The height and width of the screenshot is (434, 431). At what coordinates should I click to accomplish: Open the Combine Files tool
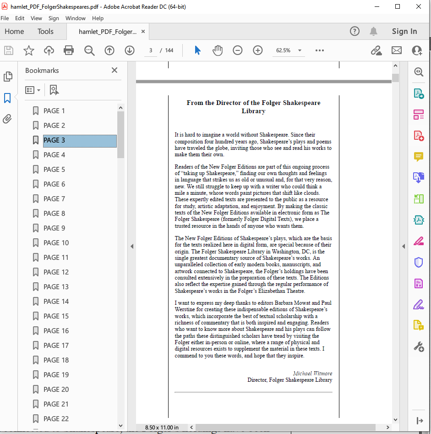tap(418, 178)
